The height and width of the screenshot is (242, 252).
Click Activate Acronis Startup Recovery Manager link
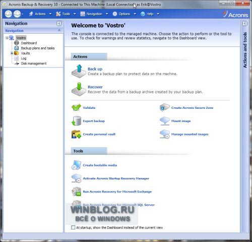coord(116,178)
